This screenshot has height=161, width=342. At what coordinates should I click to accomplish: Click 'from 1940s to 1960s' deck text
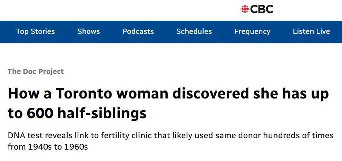click(x=48, y=147)
